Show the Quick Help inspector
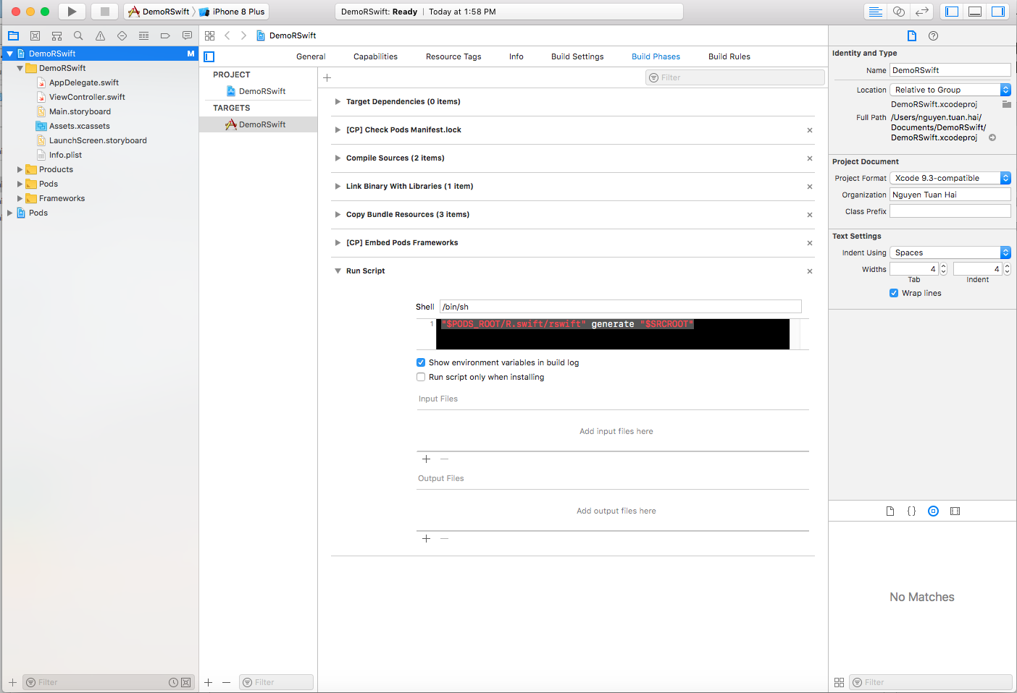The height and width of the screenshot is (693, 1017). (x=933, y=35)
